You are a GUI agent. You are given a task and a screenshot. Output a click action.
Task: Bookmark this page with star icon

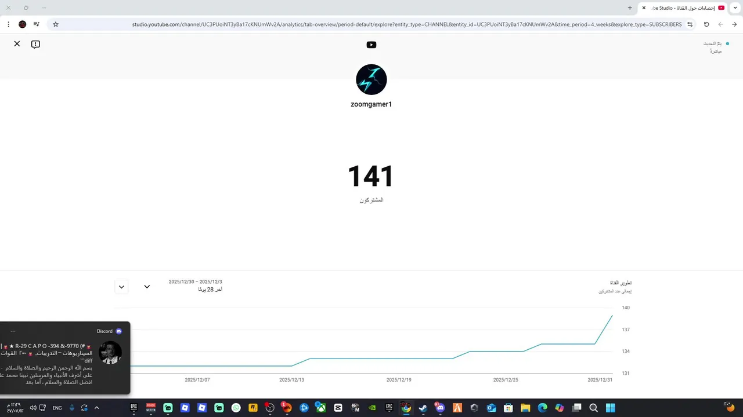56,24
